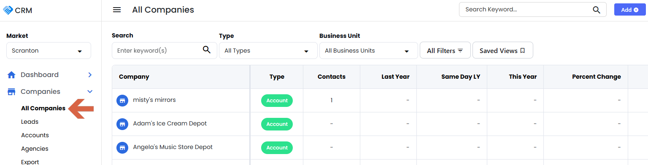Viewport: 648px width, 165px height.
Task: Click the All Companies page title
Action: [x=163, y=10]
